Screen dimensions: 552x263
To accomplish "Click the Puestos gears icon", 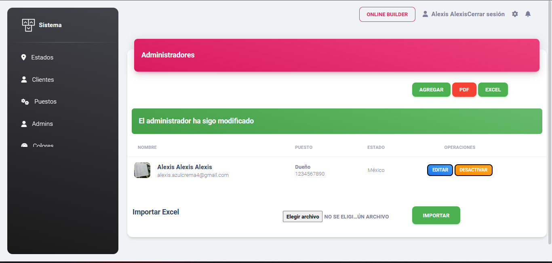I will [x=25, y=102].
